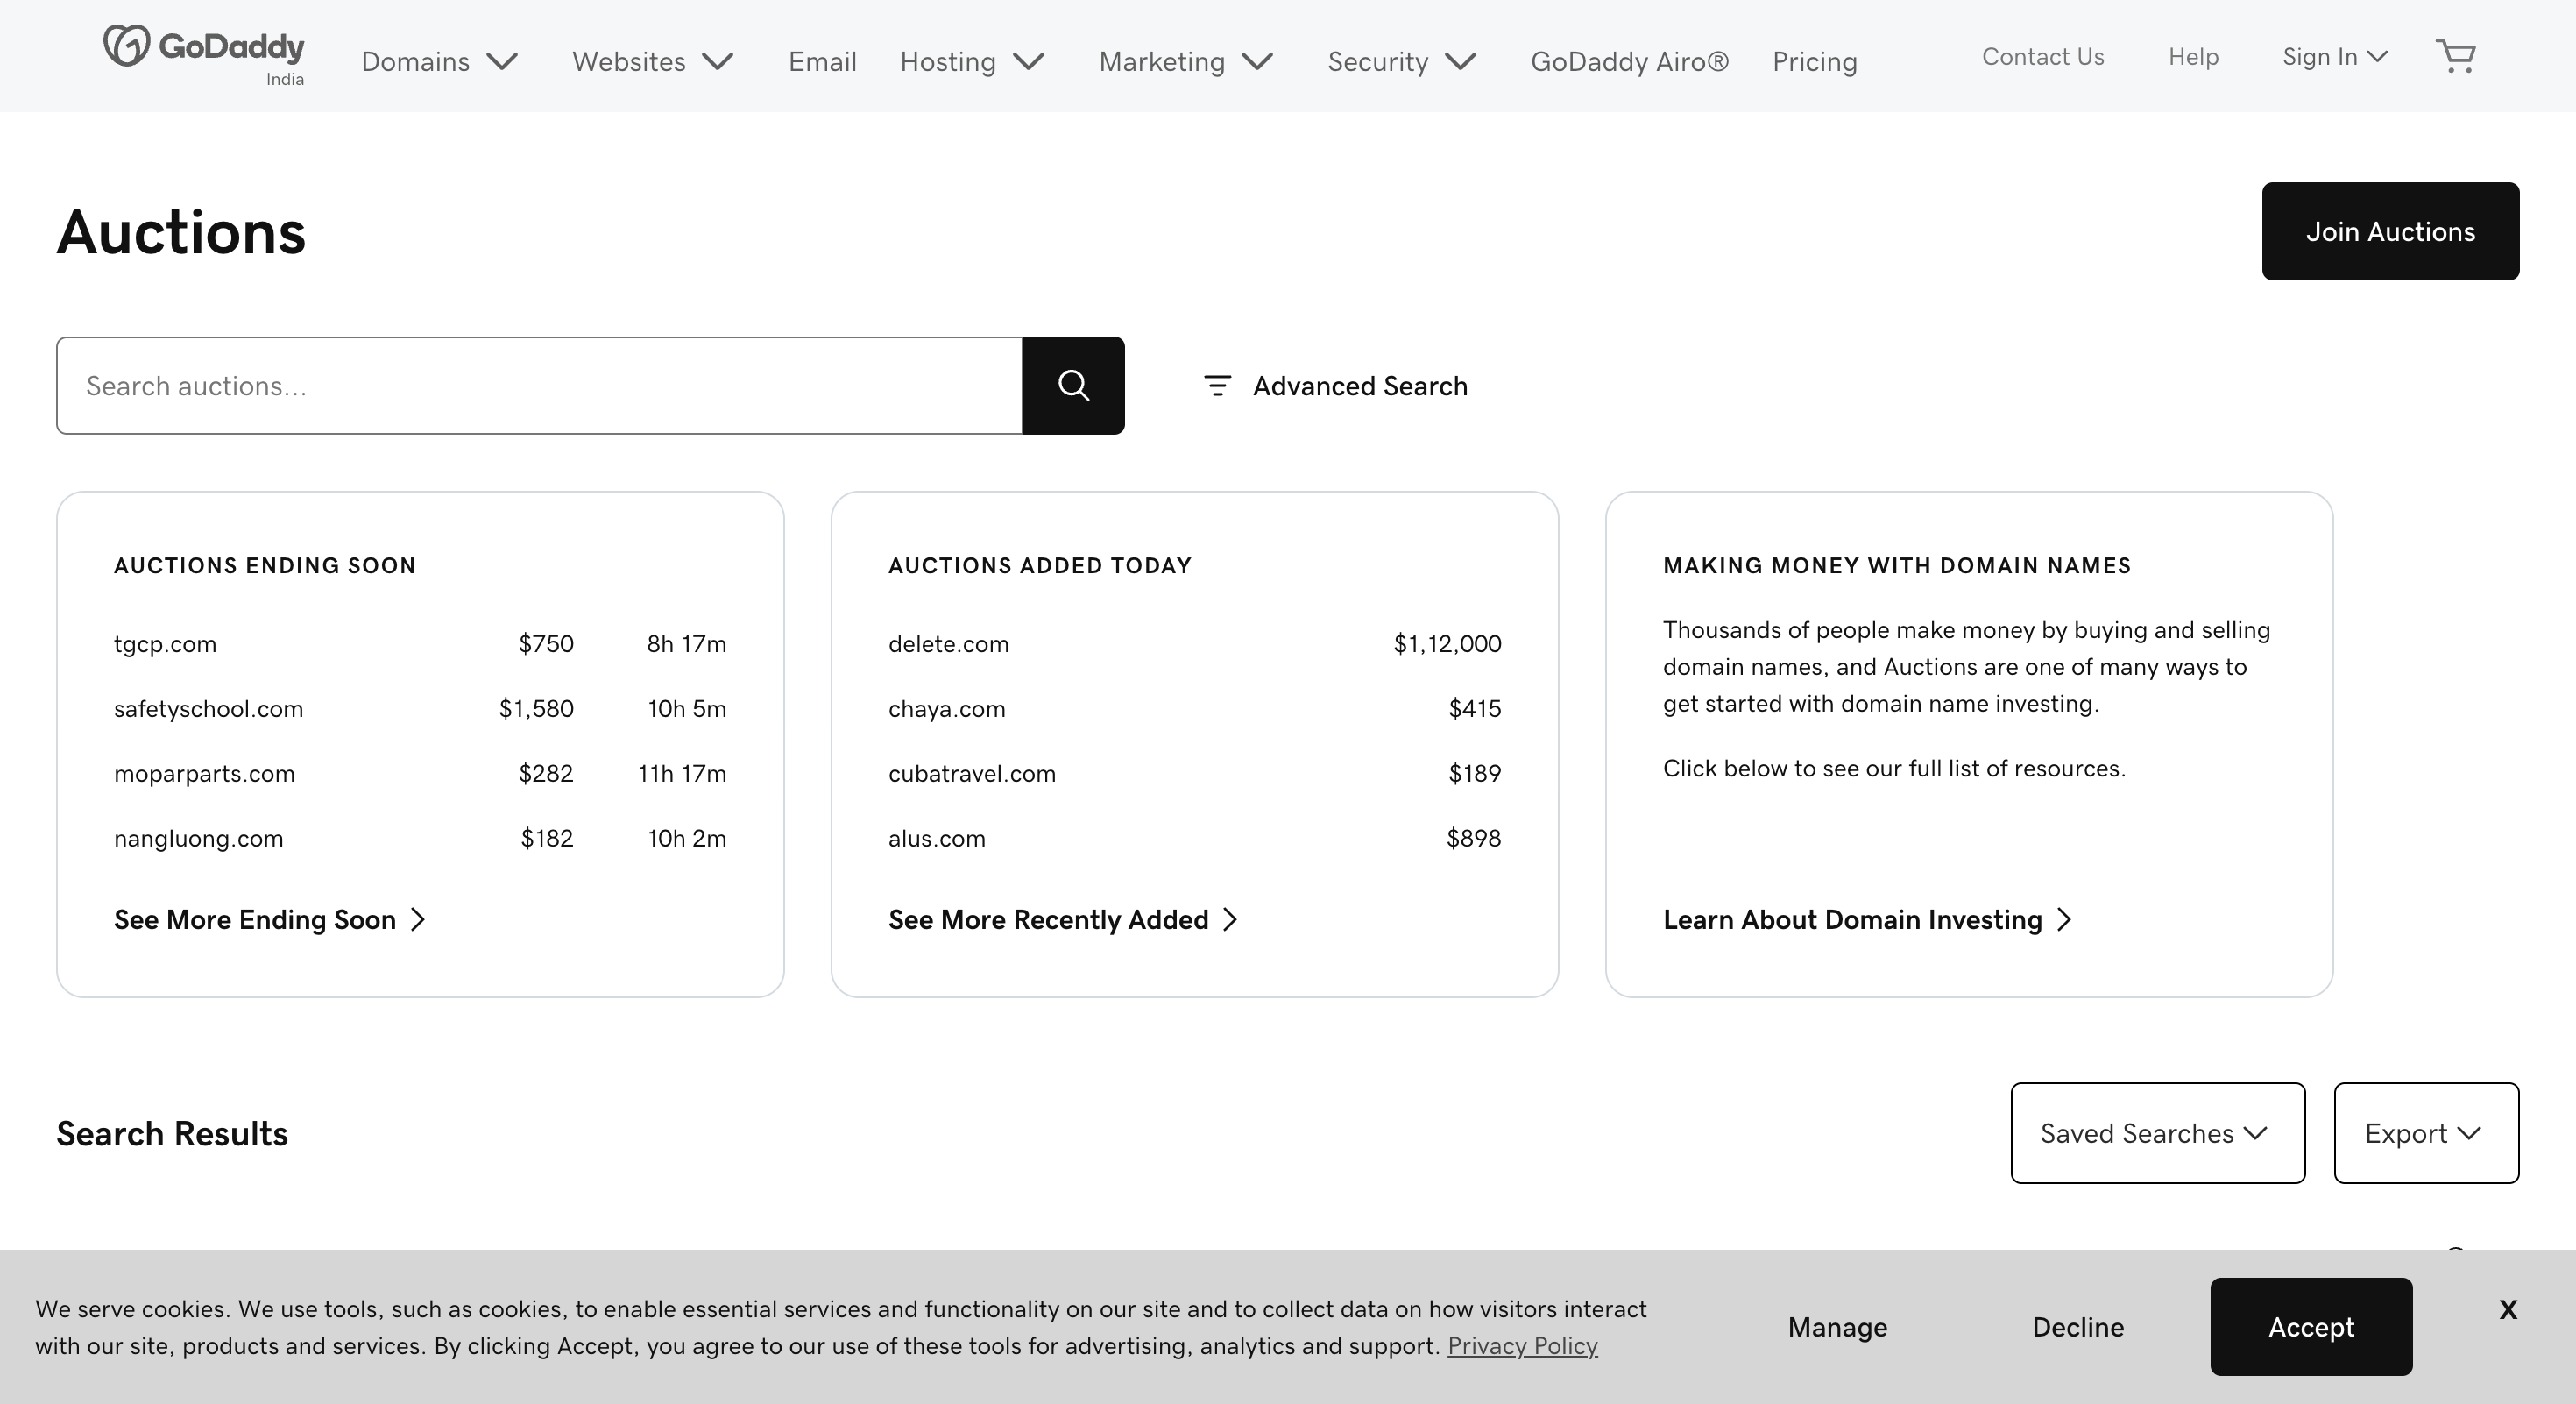Screen dimensions: 2576x1404
Task: Focus the Search auctions input field
Action: pyautogui.click(x=540, y=386)
